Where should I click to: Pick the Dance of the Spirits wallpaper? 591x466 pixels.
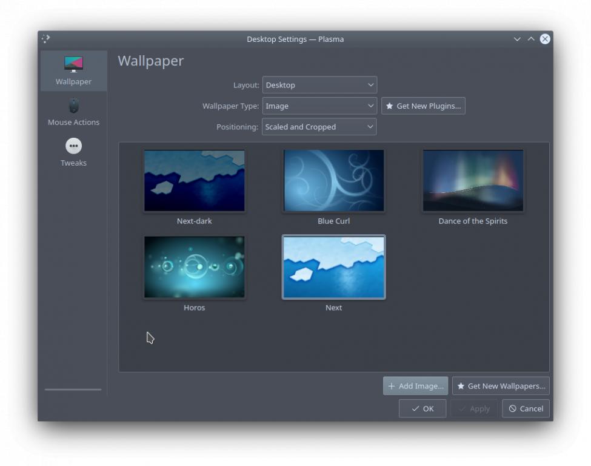[x=473, y=181]
